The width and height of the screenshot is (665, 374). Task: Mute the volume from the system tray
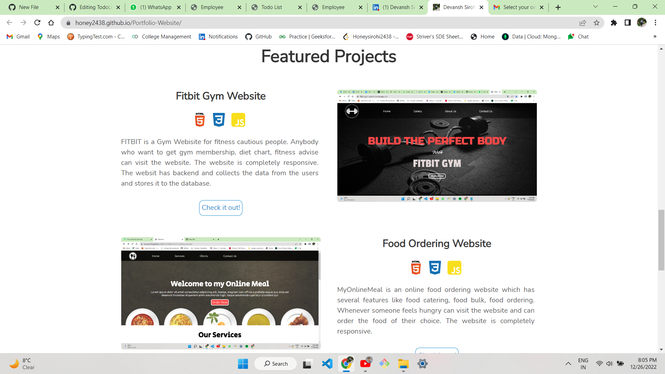point(610,364)
